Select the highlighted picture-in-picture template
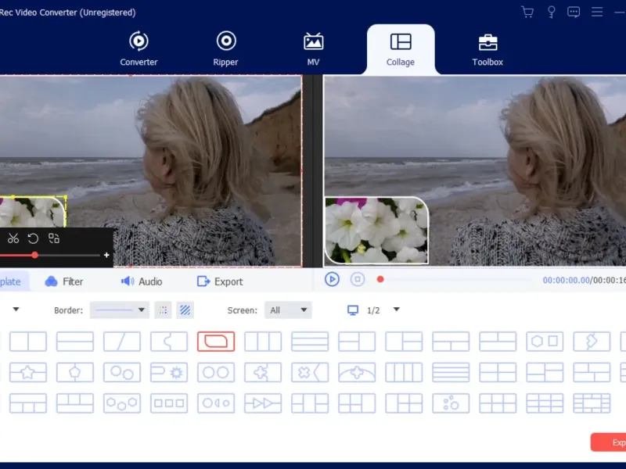 (x=216, y=342)
